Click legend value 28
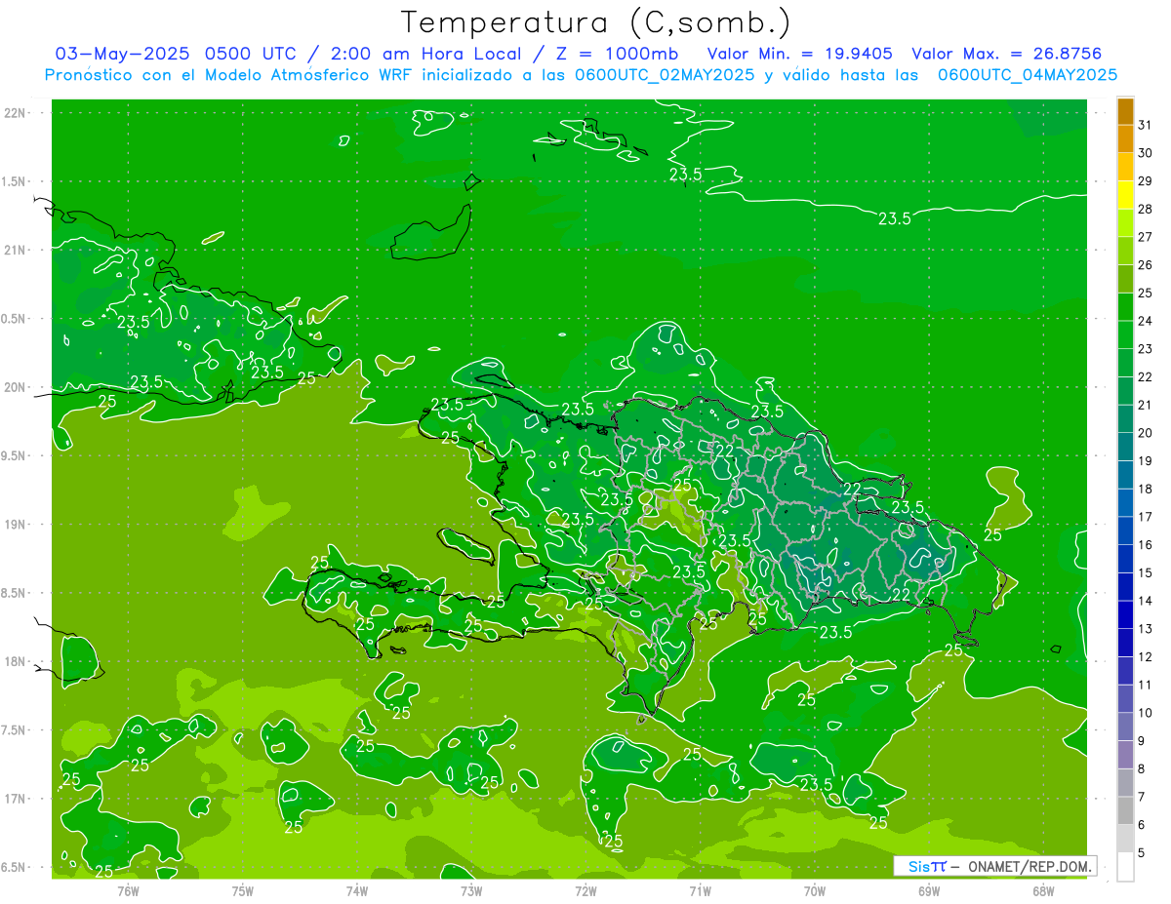Image resolution: width=1171 pixels, height=904 pixels. click(1145, 210)
